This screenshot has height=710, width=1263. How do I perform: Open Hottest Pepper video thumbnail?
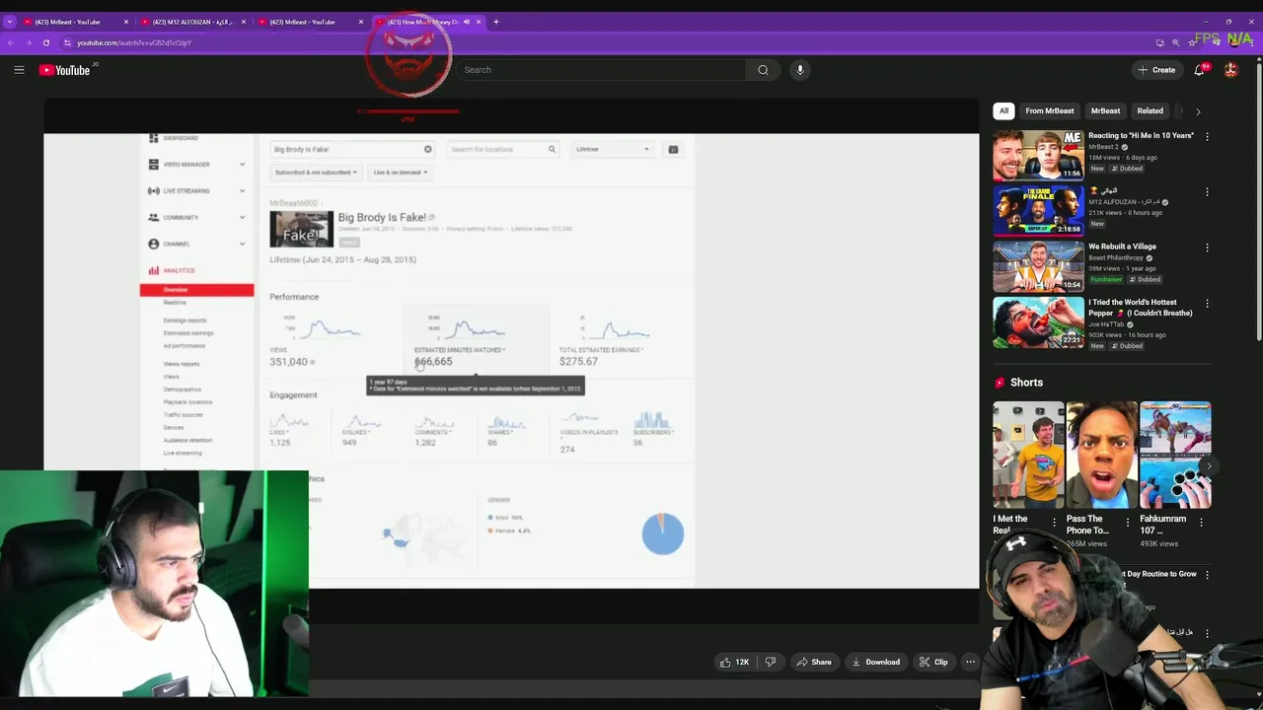tap(1038, 321)
